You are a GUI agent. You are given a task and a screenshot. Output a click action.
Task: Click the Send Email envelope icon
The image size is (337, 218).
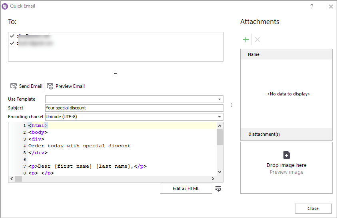pyautogui.click(x=14, y=86)
